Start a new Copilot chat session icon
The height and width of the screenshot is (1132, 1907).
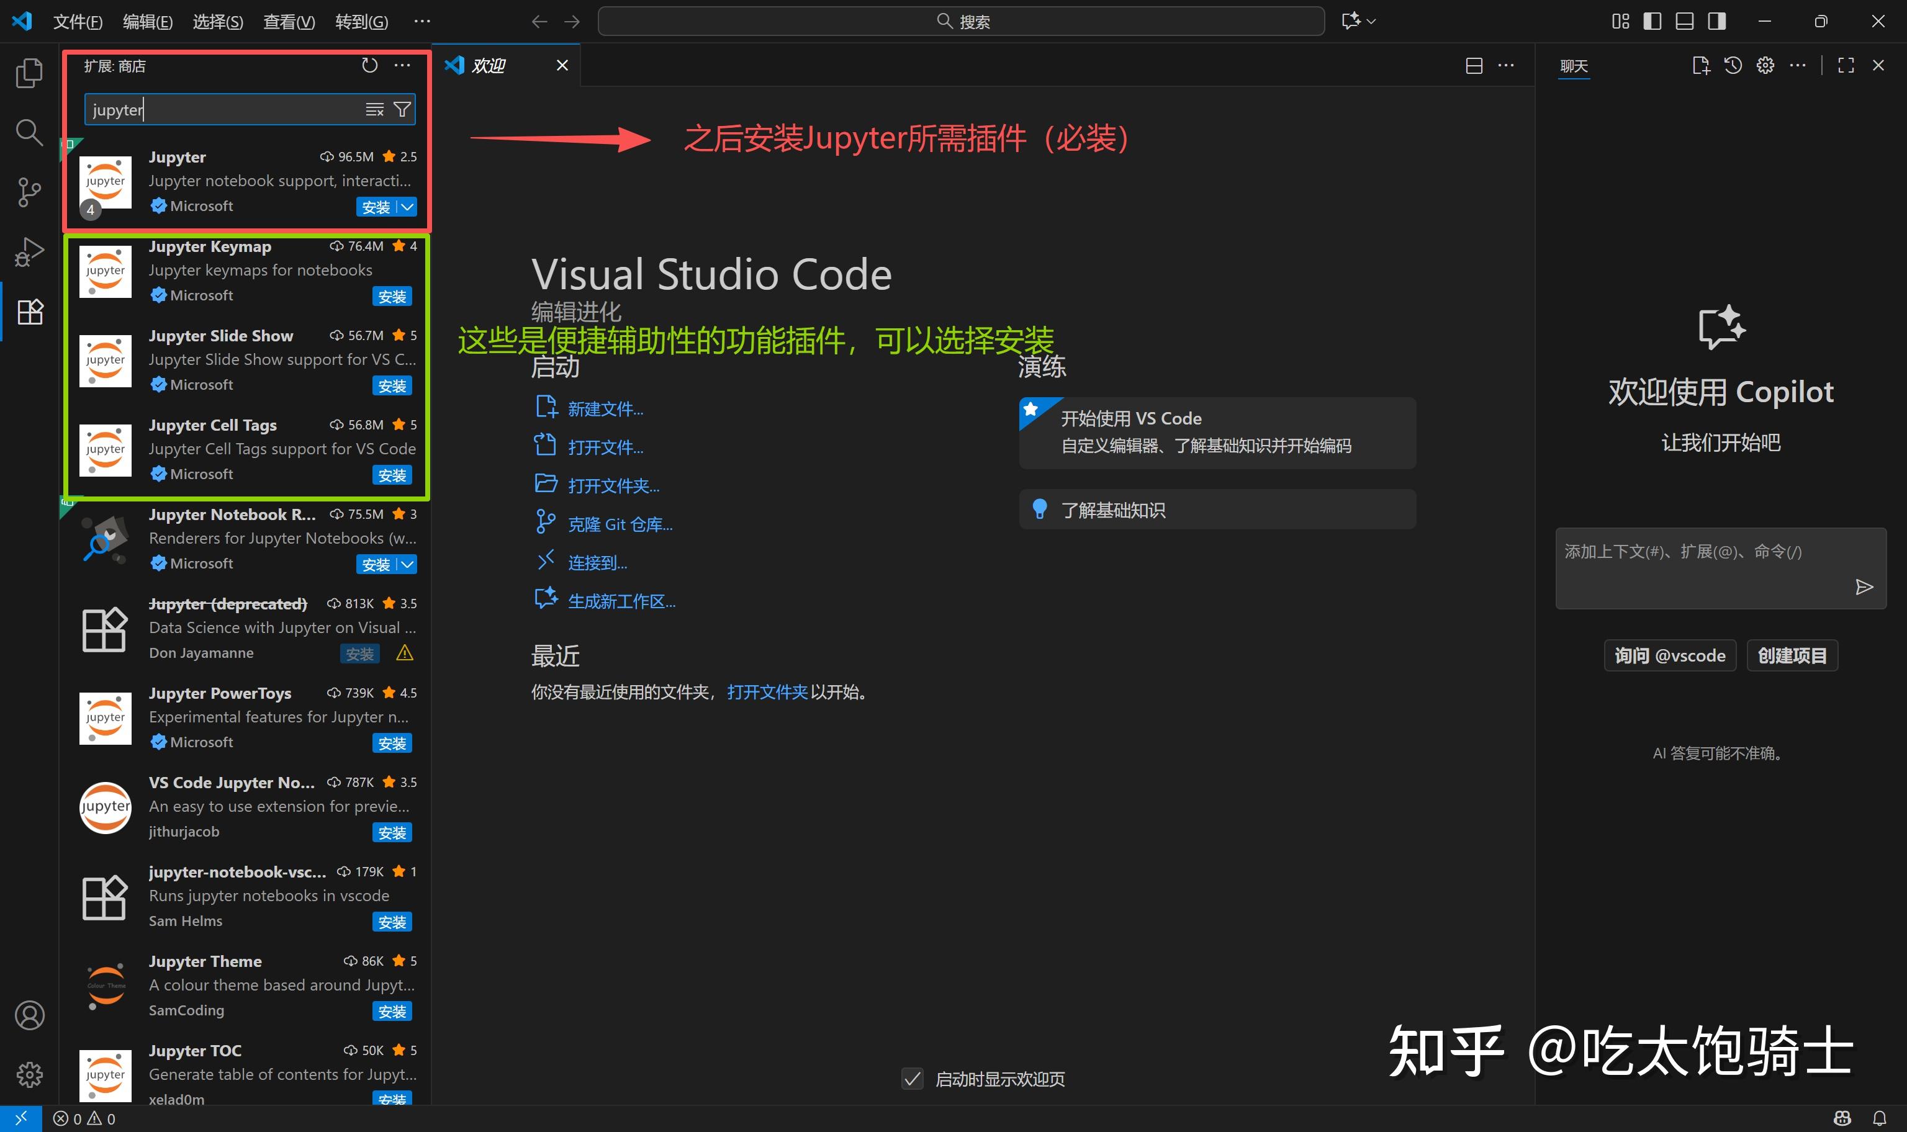(x=1701, y=65)
